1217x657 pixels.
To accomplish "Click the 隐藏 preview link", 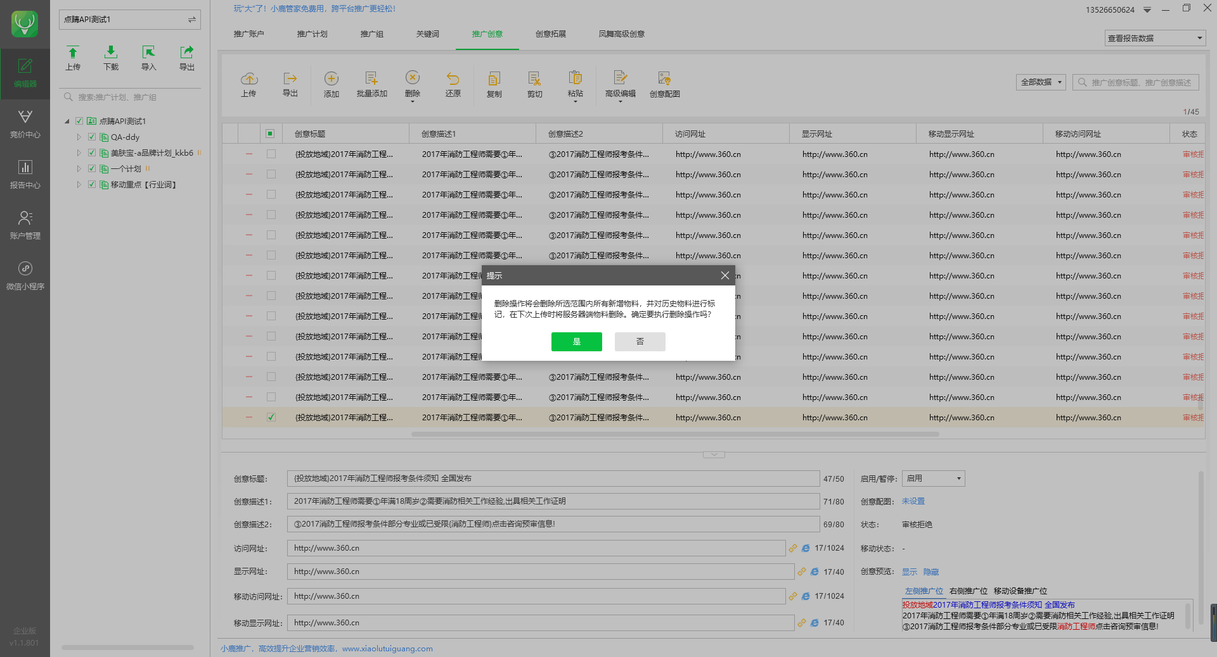I will tap(931, 572).
